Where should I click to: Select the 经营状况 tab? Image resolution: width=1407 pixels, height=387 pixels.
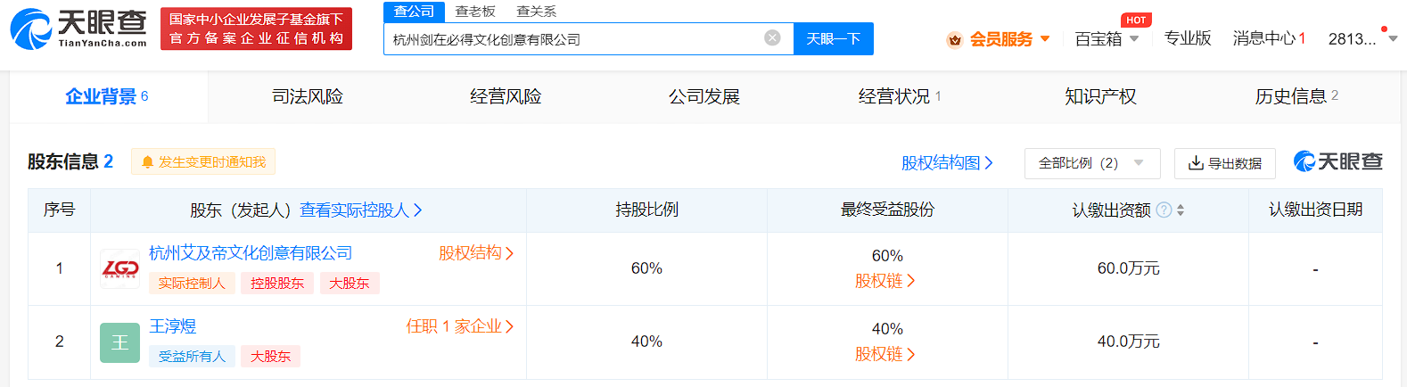[901, 96]
